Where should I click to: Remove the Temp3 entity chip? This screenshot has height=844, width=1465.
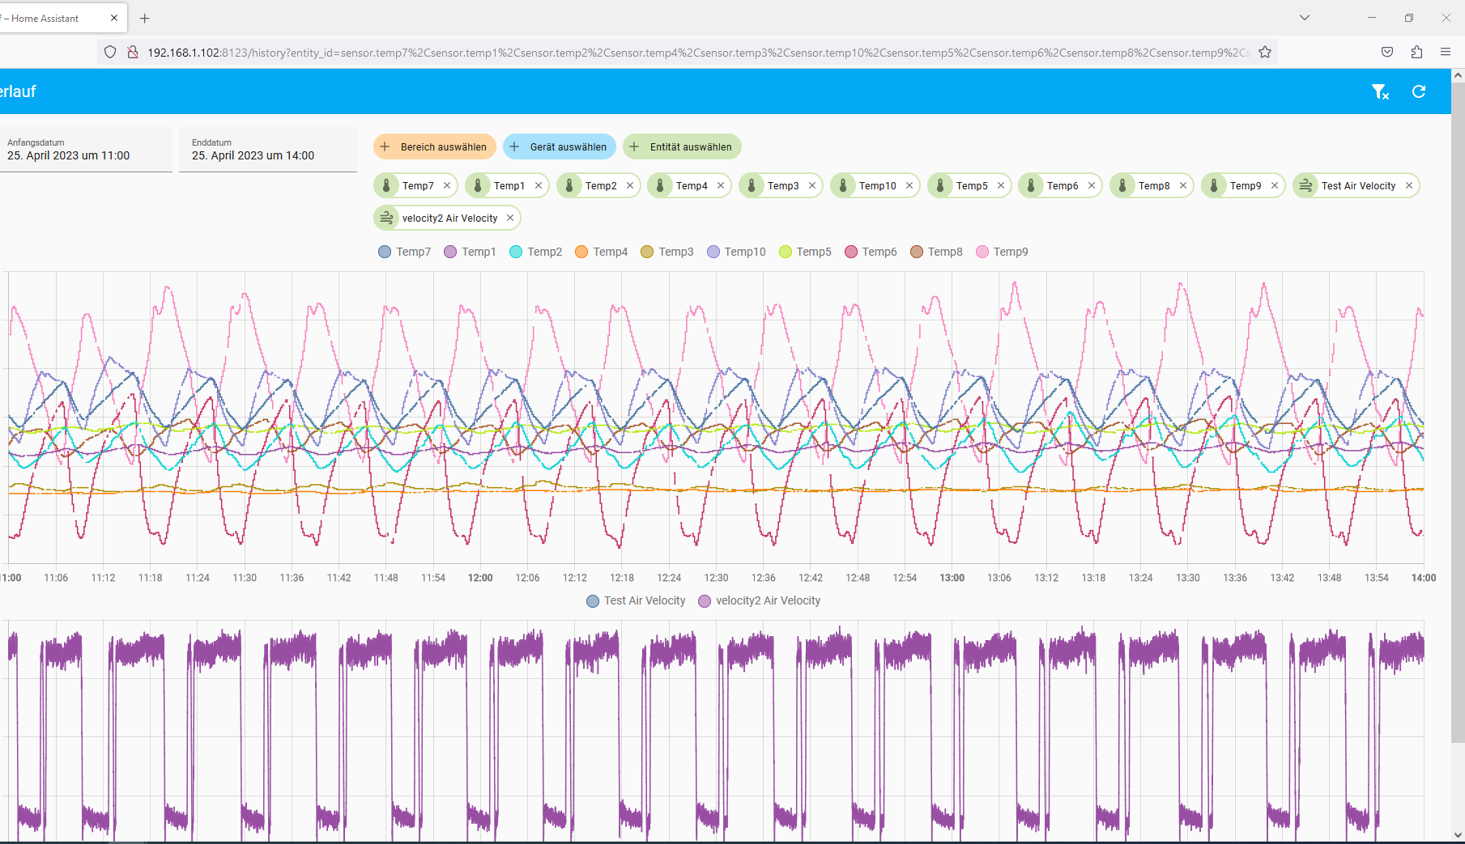coord(812,185)
